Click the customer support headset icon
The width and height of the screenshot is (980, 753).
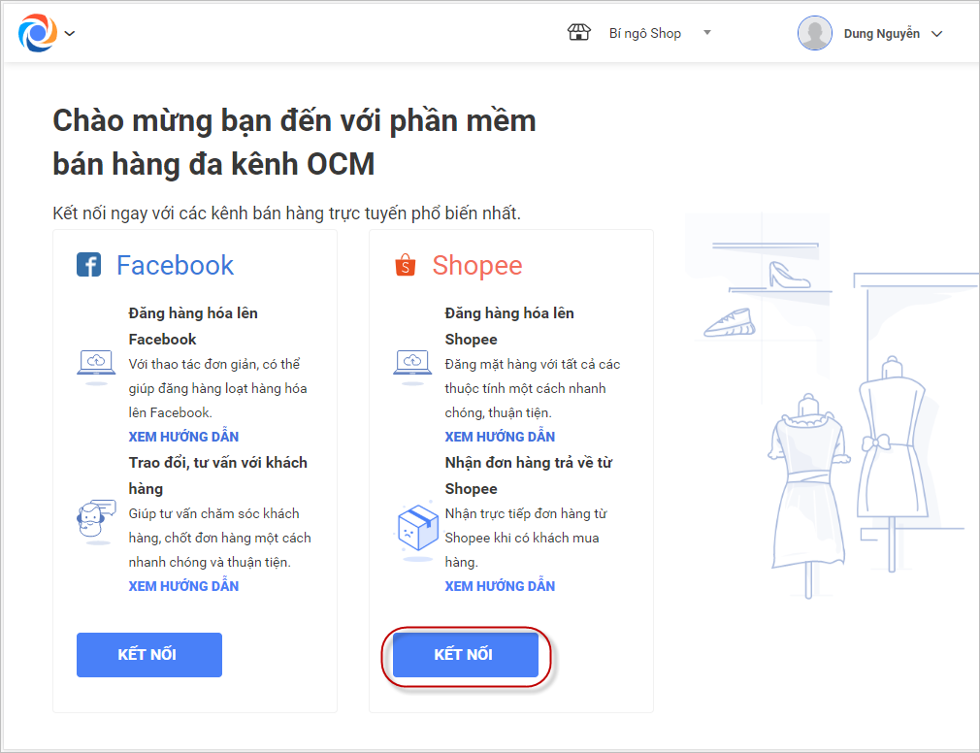tap(95, 524)
